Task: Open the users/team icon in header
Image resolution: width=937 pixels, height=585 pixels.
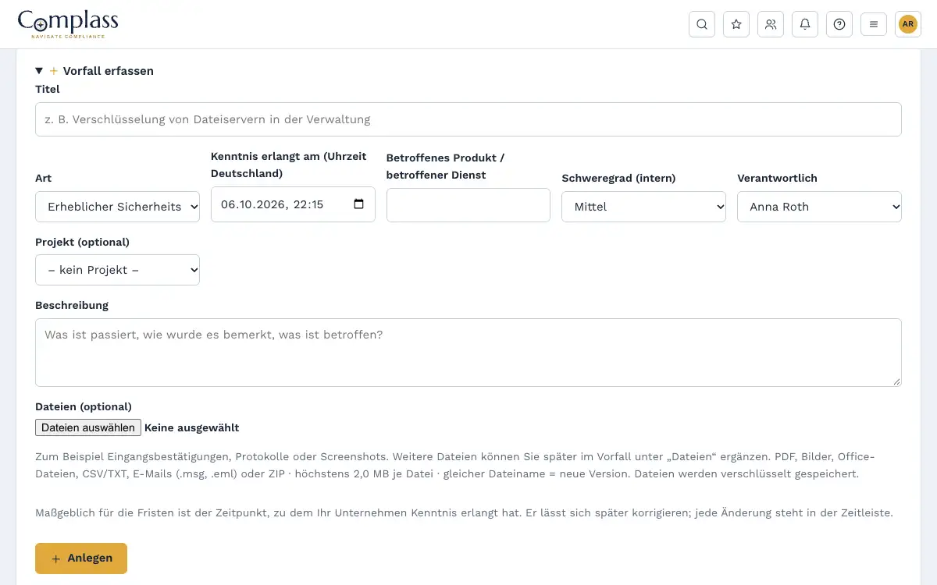Action: pyautogui.click(x=771, y=24)
